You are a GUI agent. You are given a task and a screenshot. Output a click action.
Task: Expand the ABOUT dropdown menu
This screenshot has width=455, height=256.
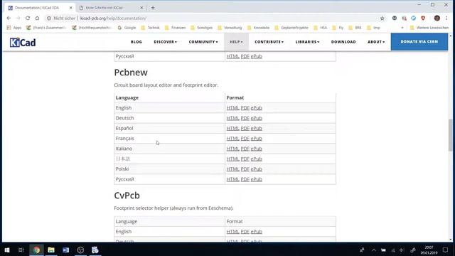376,42
